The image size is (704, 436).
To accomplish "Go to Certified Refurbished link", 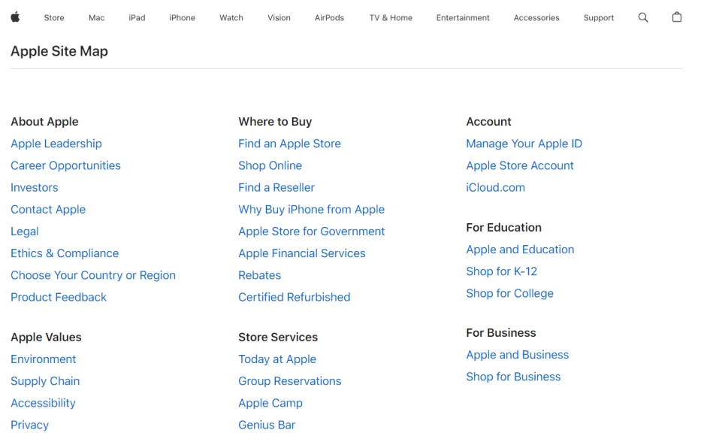I will click(x=294, y=297).
